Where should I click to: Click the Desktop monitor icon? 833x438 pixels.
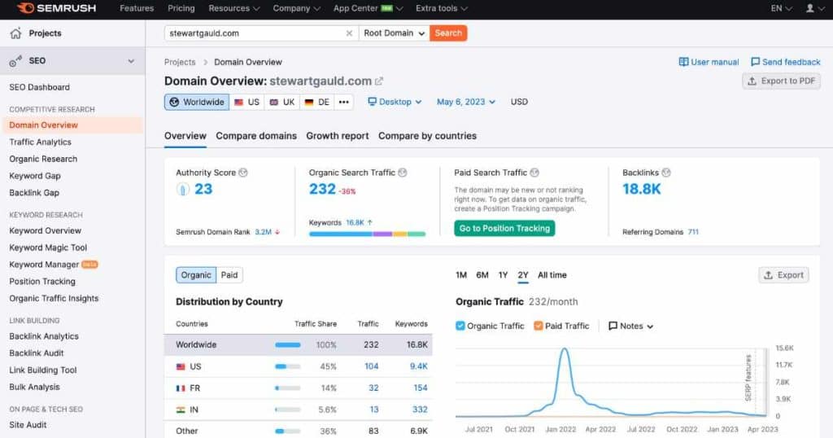(372, 102)
